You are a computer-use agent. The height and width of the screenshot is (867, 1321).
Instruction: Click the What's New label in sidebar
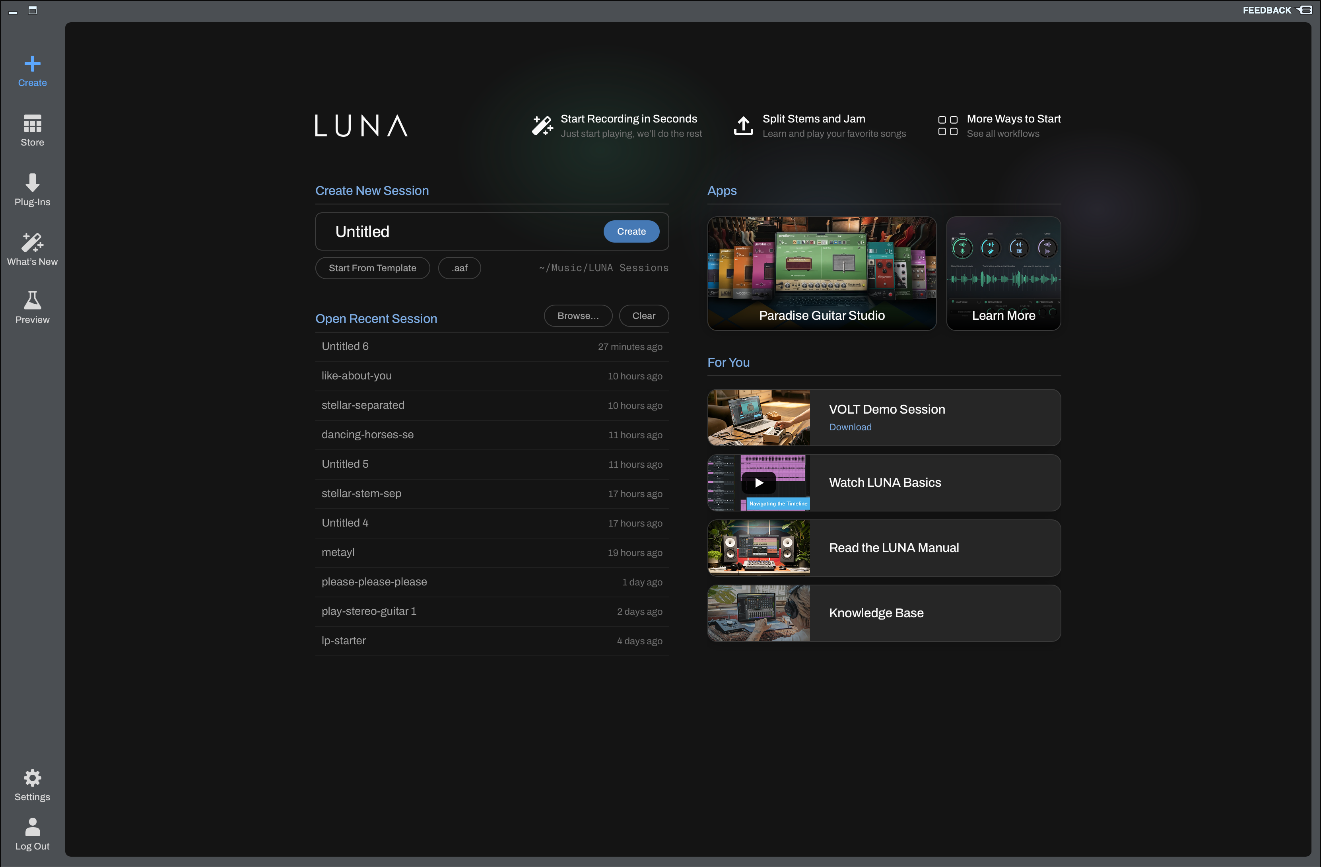[x=32, y=261]
